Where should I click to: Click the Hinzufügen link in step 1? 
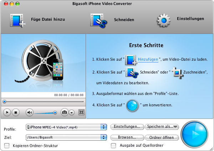point(148,60)
